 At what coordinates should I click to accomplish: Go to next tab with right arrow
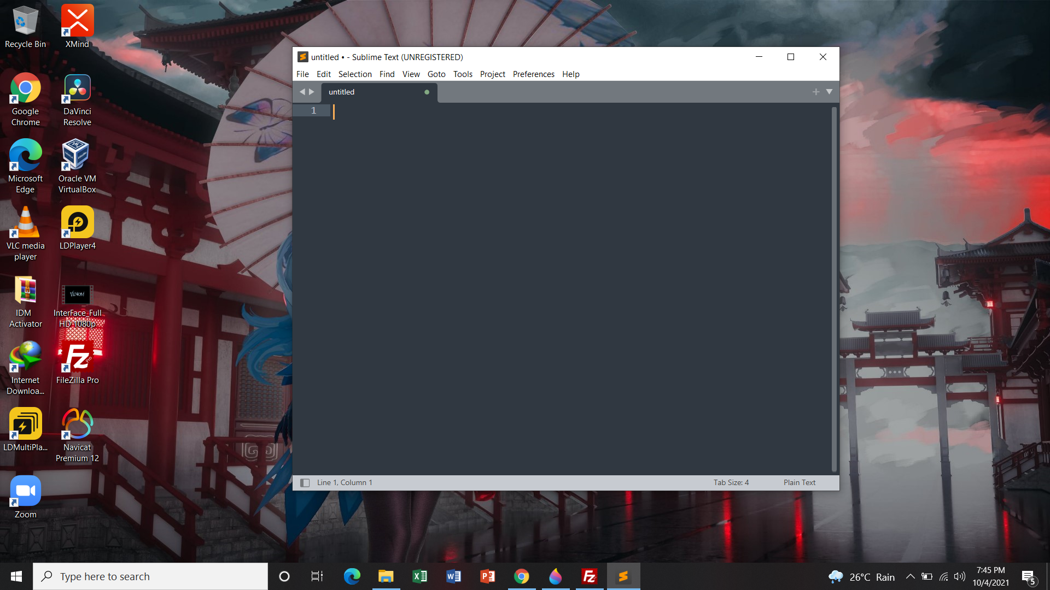tap(312, 92)
